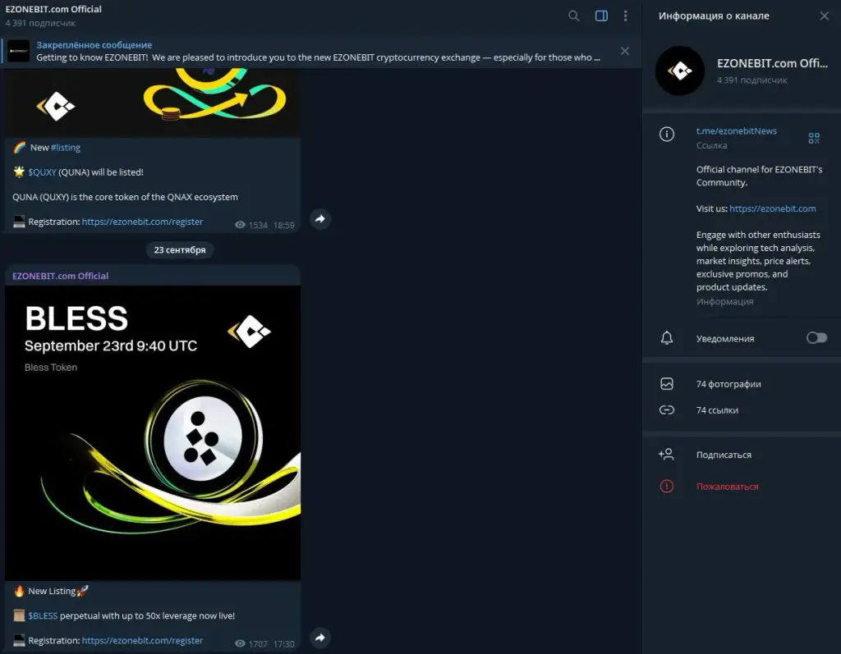The image size is (841, 654).
Task: Open the BLESS token listing image
Action: click(x=153, y=432)
